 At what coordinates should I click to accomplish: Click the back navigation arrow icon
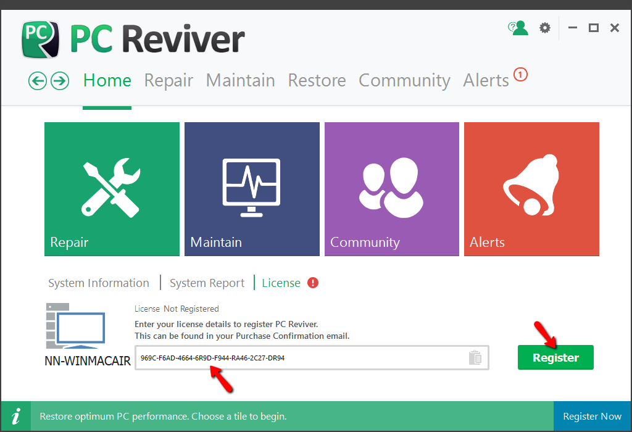point(38,81)
